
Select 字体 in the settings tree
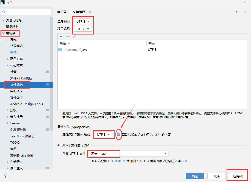(x=13, y=52)
